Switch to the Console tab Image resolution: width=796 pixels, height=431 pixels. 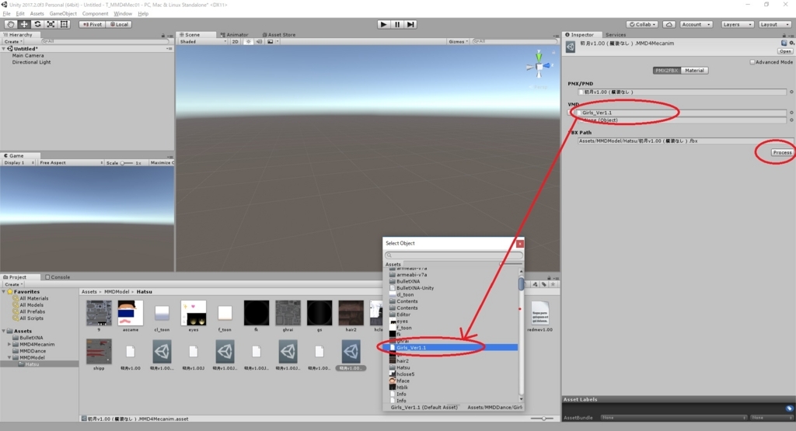[x=58, y=277]
